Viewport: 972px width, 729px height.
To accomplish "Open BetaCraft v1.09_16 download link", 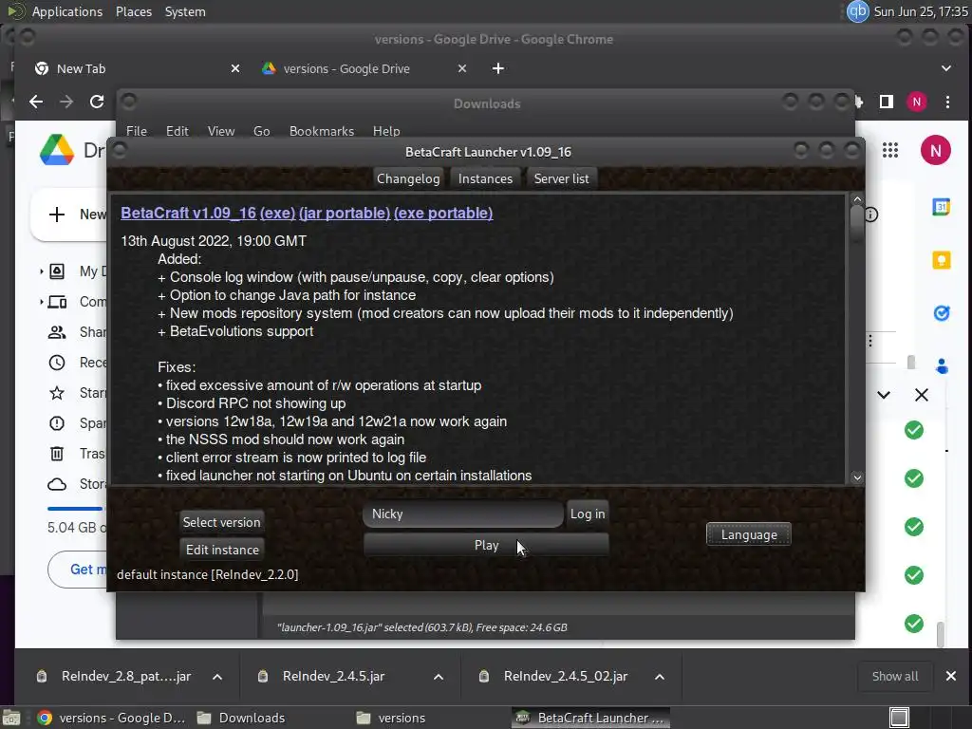I will pos(189,214).
